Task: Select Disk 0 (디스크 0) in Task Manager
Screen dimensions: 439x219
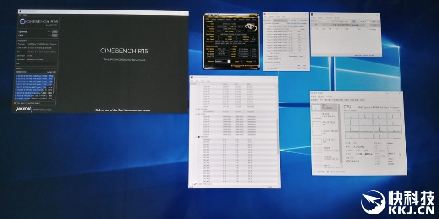Action: [325, 124]
